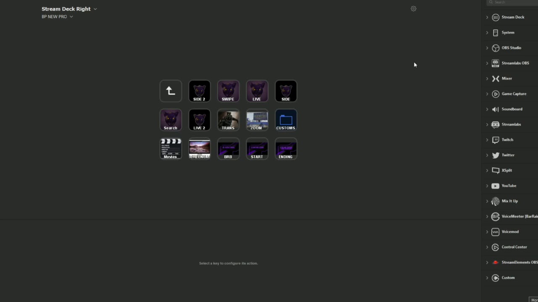Click the Custom category icon
Image resolution: width=538 pixels, height=302 pixels.
496,278
